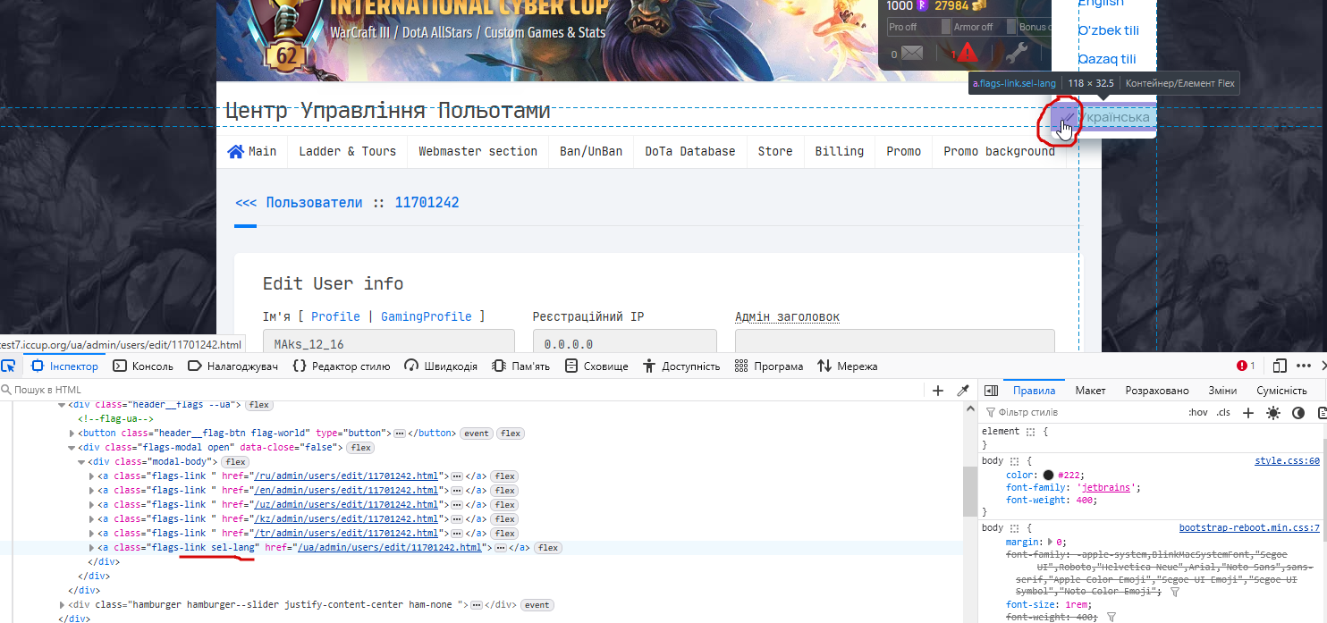1327x623 pixels.
Task: Open the DevTools three-dot options menu
Action: [1304, 366]
